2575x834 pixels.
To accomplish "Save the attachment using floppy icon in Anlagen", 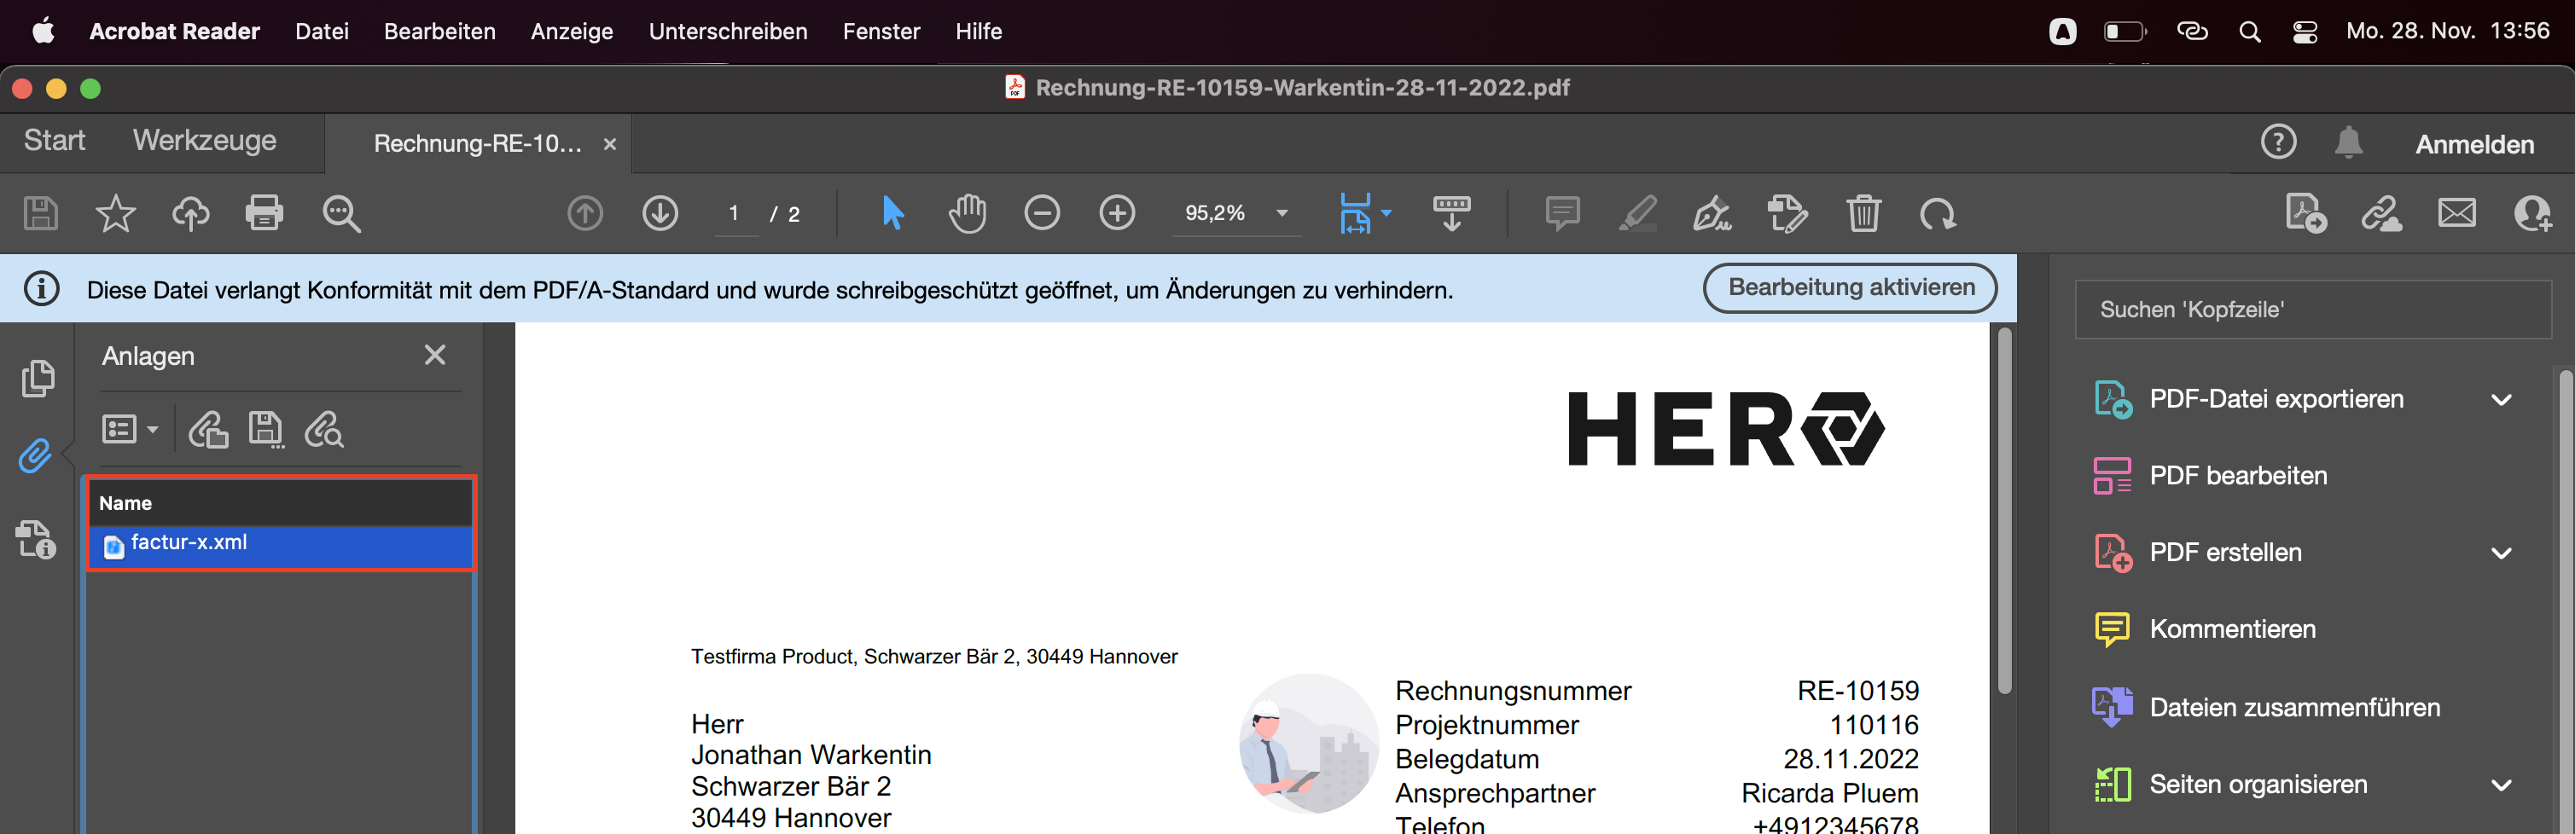I will (x=266, y=430).
